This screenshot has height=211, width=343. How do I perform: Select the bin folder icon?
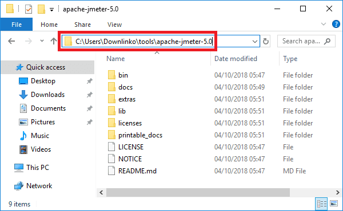click(111, 75)
